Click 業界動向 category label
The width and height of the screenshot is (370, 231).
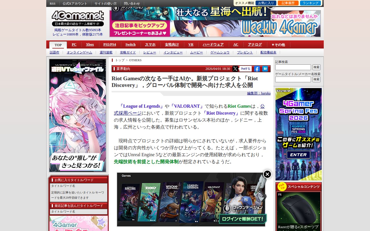click(123, 69)
